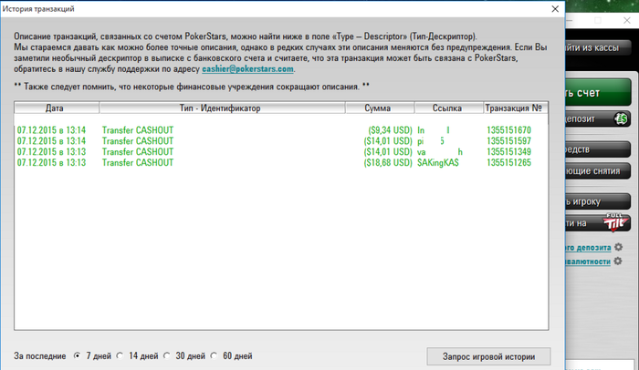This screenshot has height=370, width=639.
Task: Click the ($18,68 USD) amount
Action: point(388,162)
